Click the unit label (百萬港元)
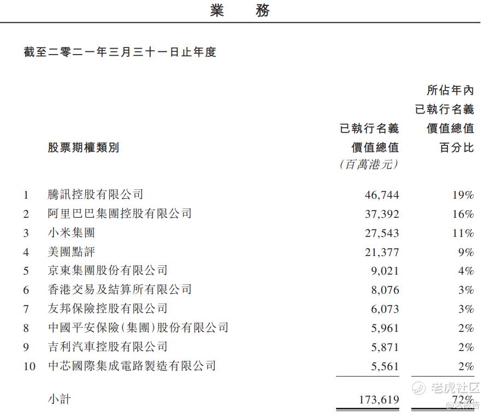 (x=369, y=164)
